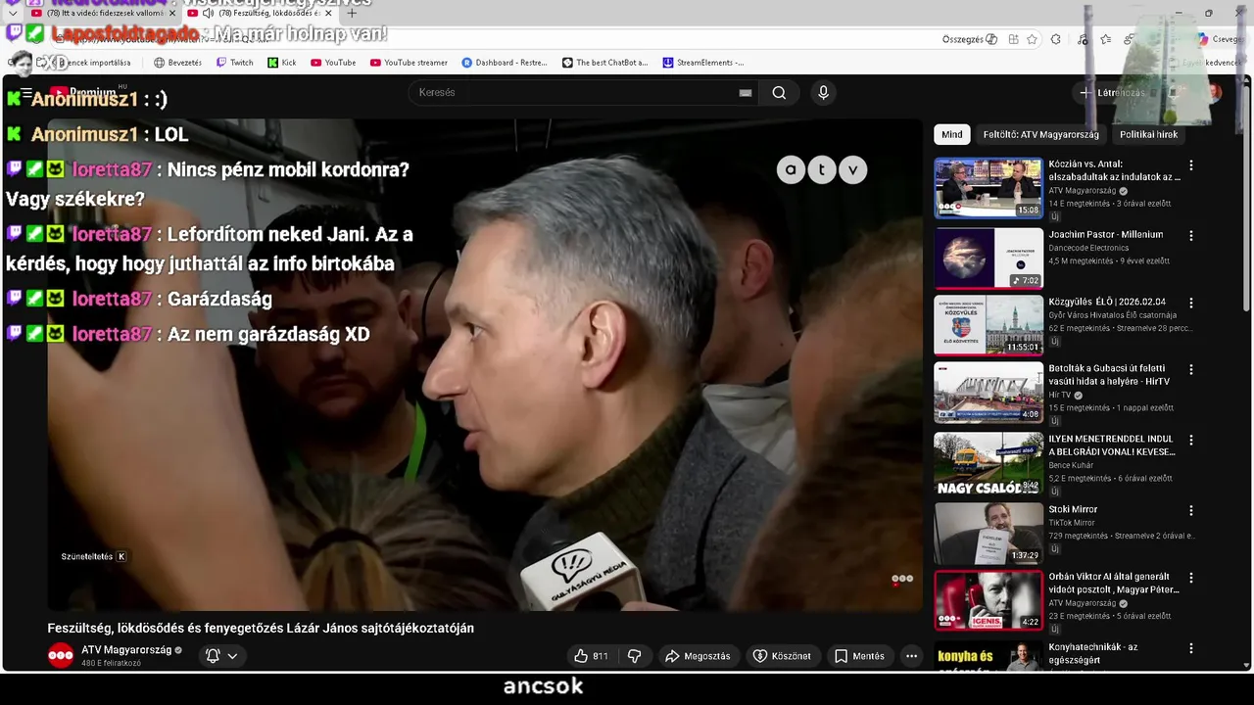The width and height of the screenshot is (1254, 705).
Task: Open Bevezetés bookmark
Action: [177, 63]
